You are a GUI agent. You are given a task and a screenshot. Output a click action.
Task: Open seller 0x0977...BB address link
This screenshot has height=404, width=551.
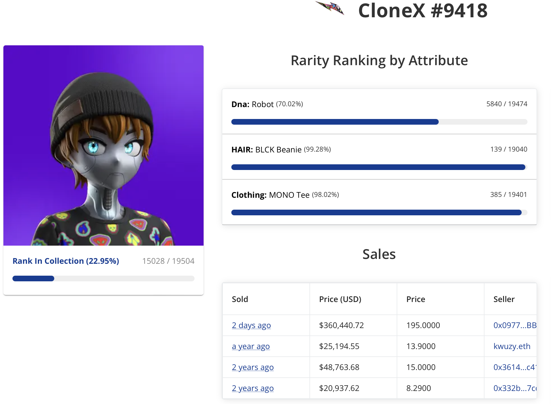[514, 325]
